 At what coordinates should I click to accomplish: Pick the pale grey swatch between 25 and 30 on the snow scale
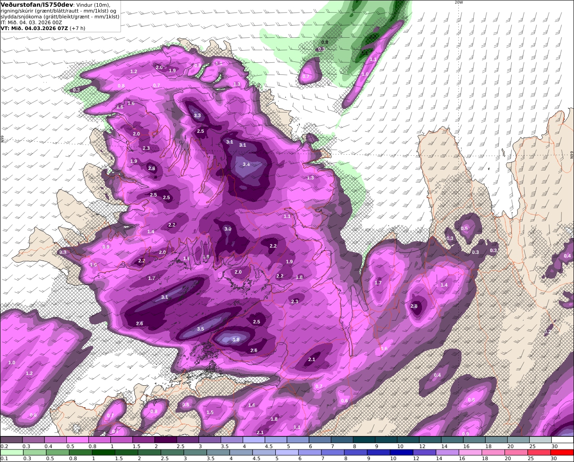pos(541,440)
